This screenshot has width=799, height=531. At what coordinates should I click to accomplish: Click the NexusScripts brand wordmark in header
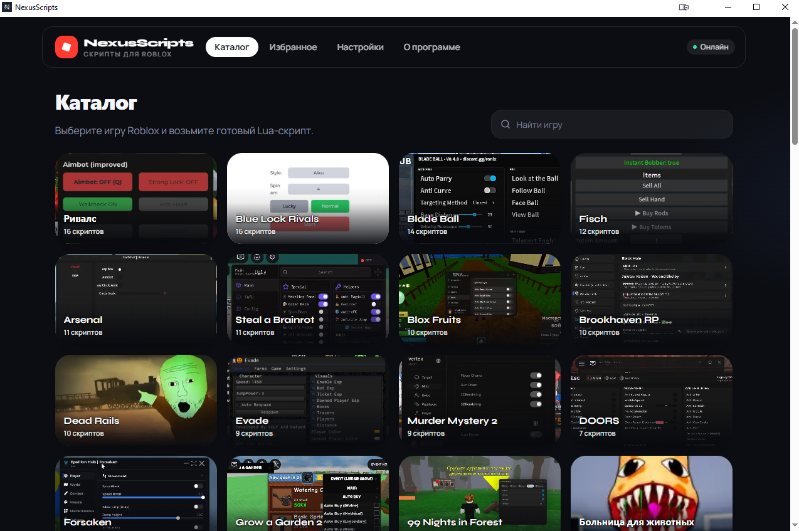pos(139,43)
